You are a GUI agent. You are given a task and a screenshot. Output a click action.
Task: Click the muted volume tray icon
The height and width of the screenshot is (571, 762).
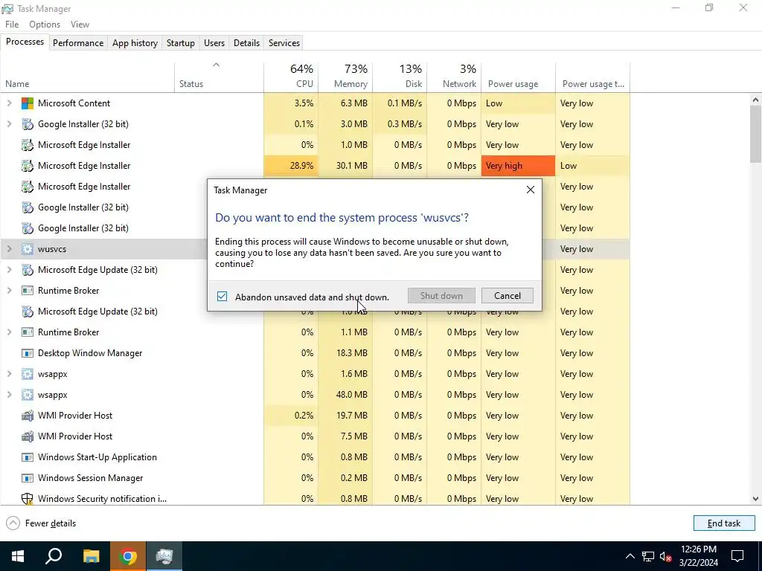(666, 556)
